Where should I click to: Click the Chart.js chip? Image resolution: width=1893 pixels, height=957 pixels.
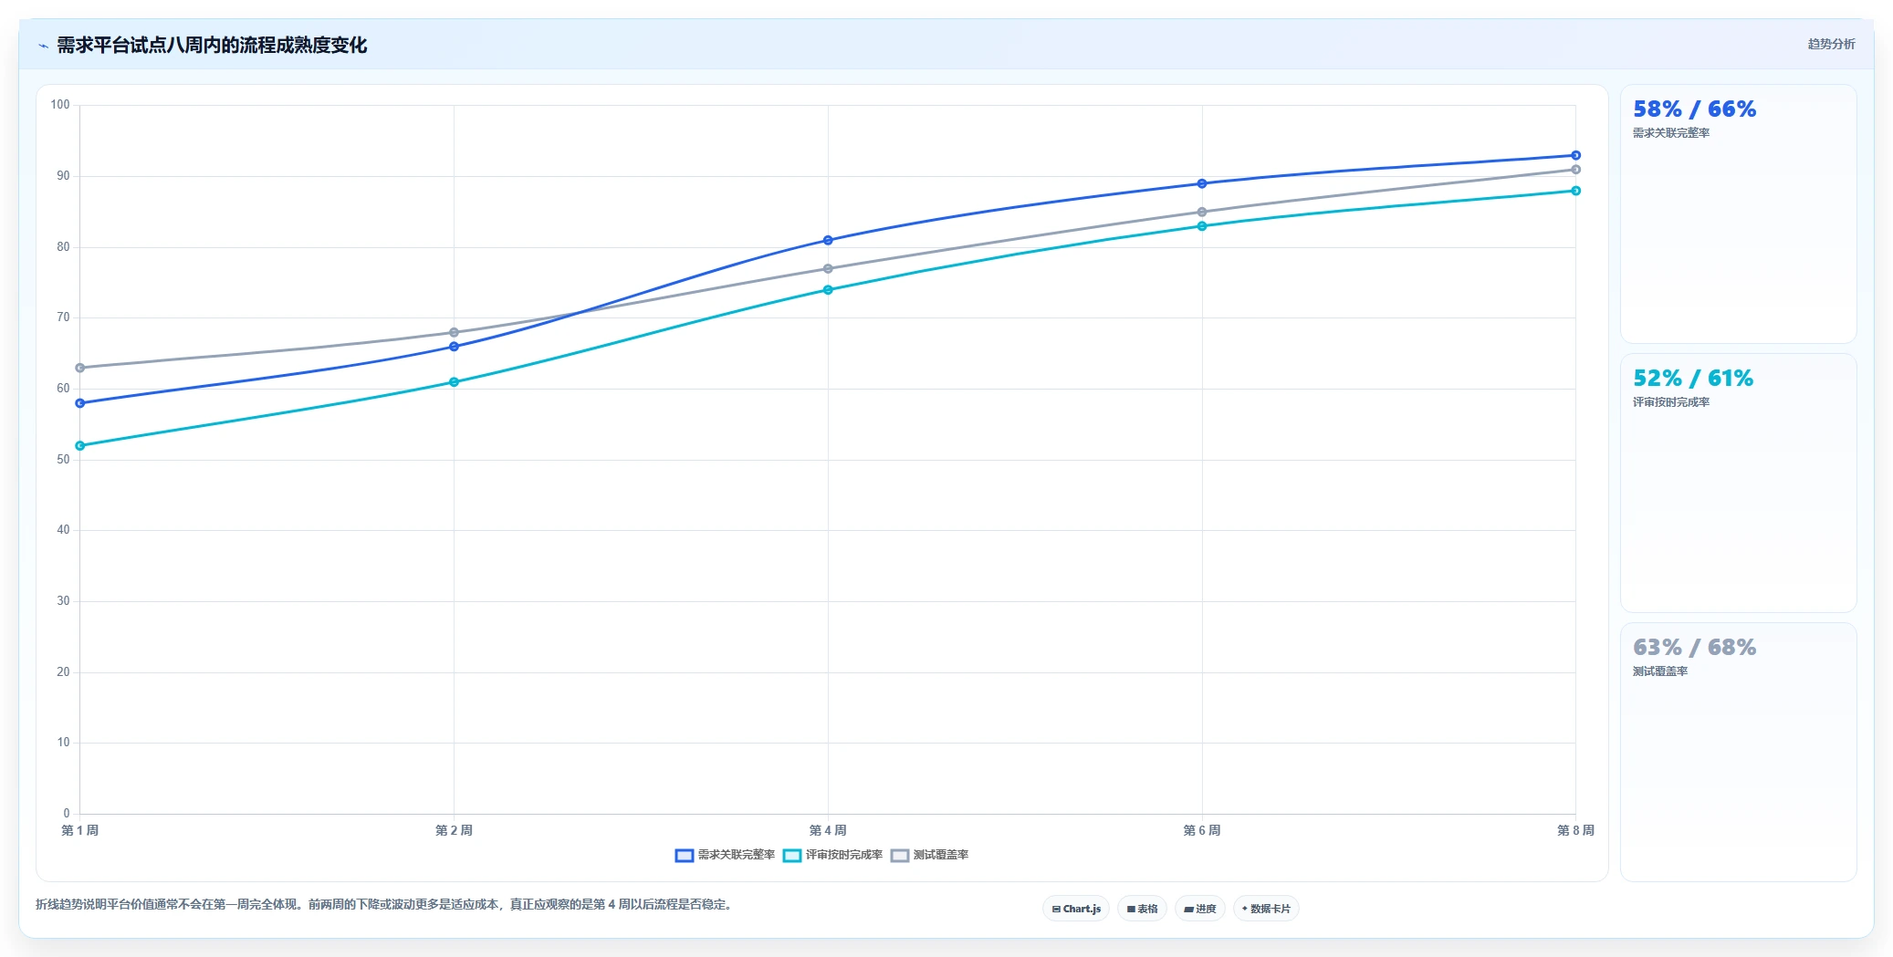[x=1076, y=909]
